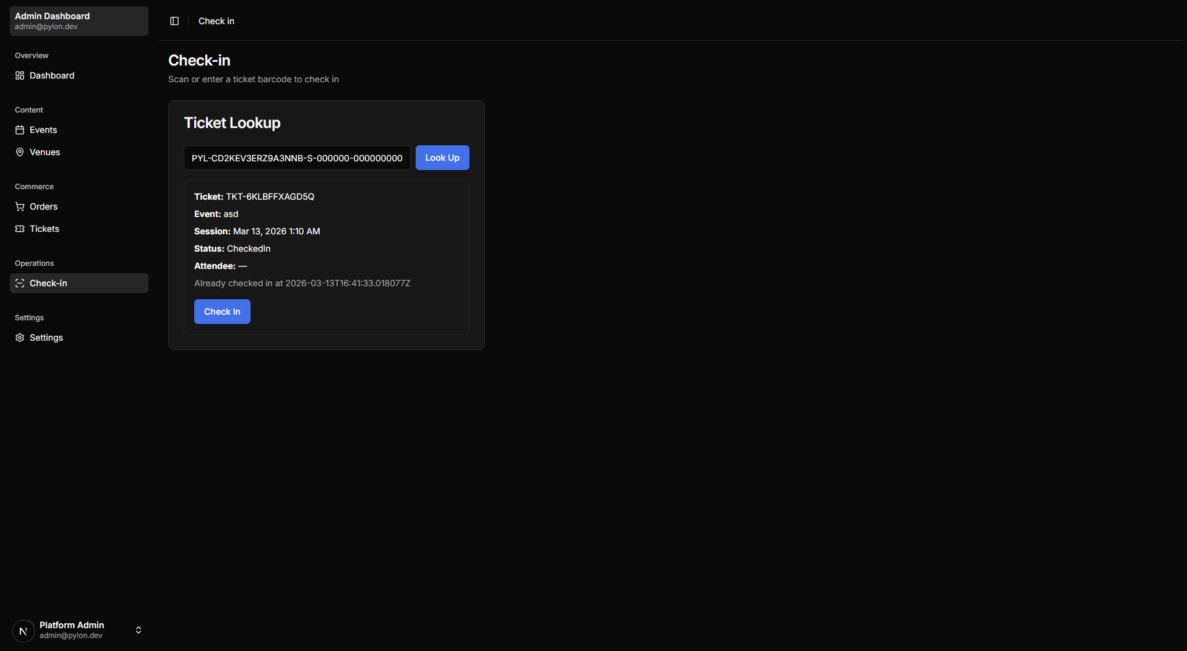Click admin@pylon.dev under Platform Admin

(x=71, y=636)
